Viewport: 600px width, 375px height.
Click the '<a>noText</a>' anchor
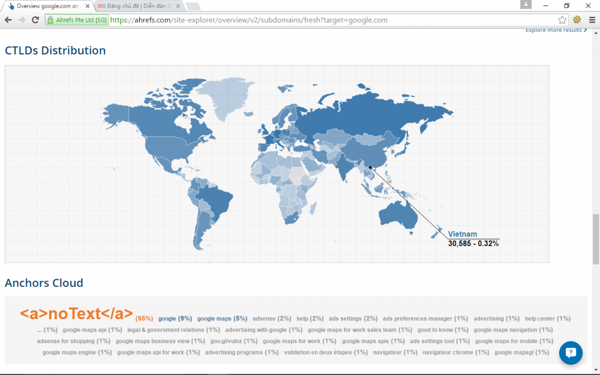(76, 313)
